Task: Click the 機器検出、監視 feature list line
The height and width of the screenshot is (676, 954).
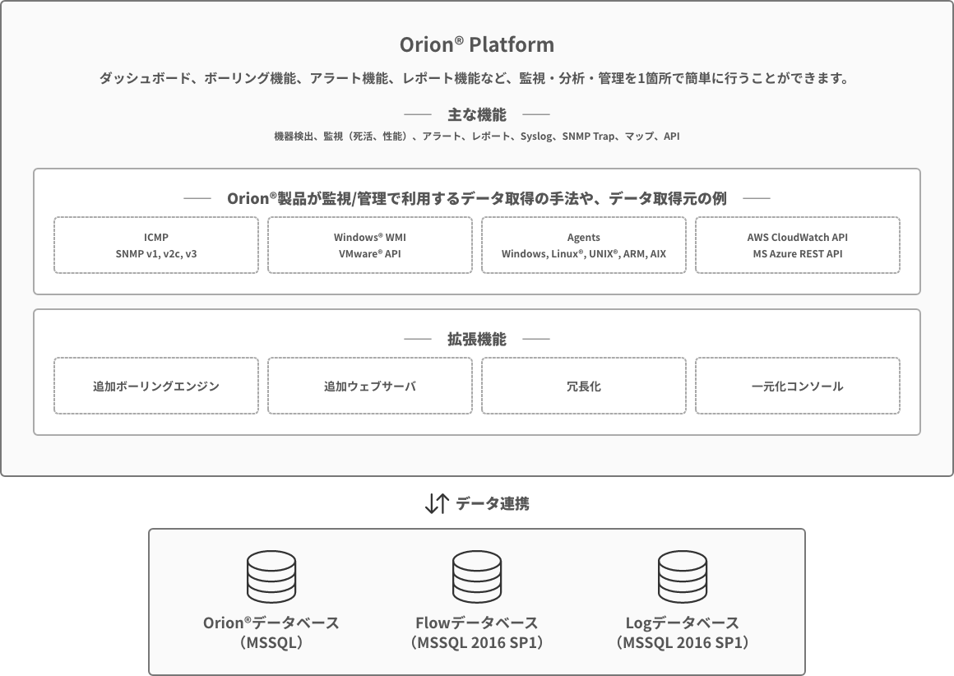Action: coord(477,137)
